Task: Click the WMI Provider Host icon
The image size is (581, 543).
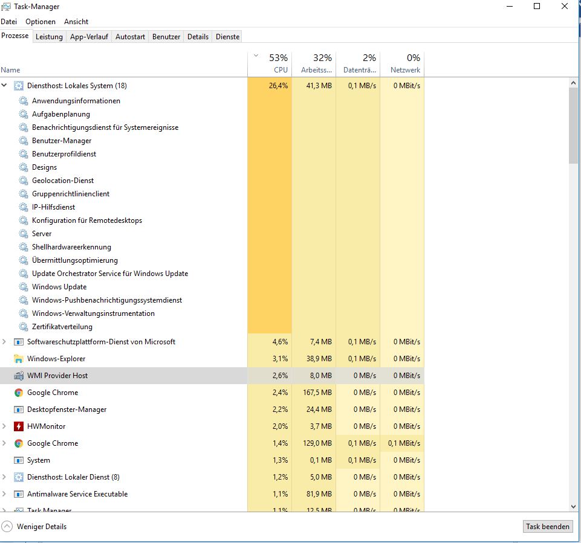Action: tap(19, 376)
